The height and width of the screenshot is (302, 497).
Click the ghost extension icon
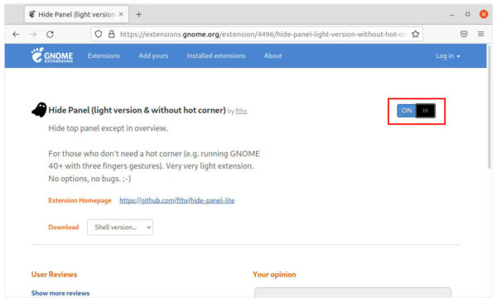point(39,110)
